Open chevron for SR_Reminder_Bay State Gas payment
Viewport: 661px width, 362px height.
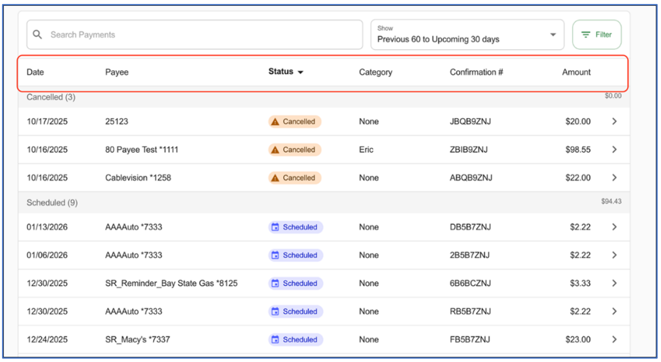(x=614, y=283)
